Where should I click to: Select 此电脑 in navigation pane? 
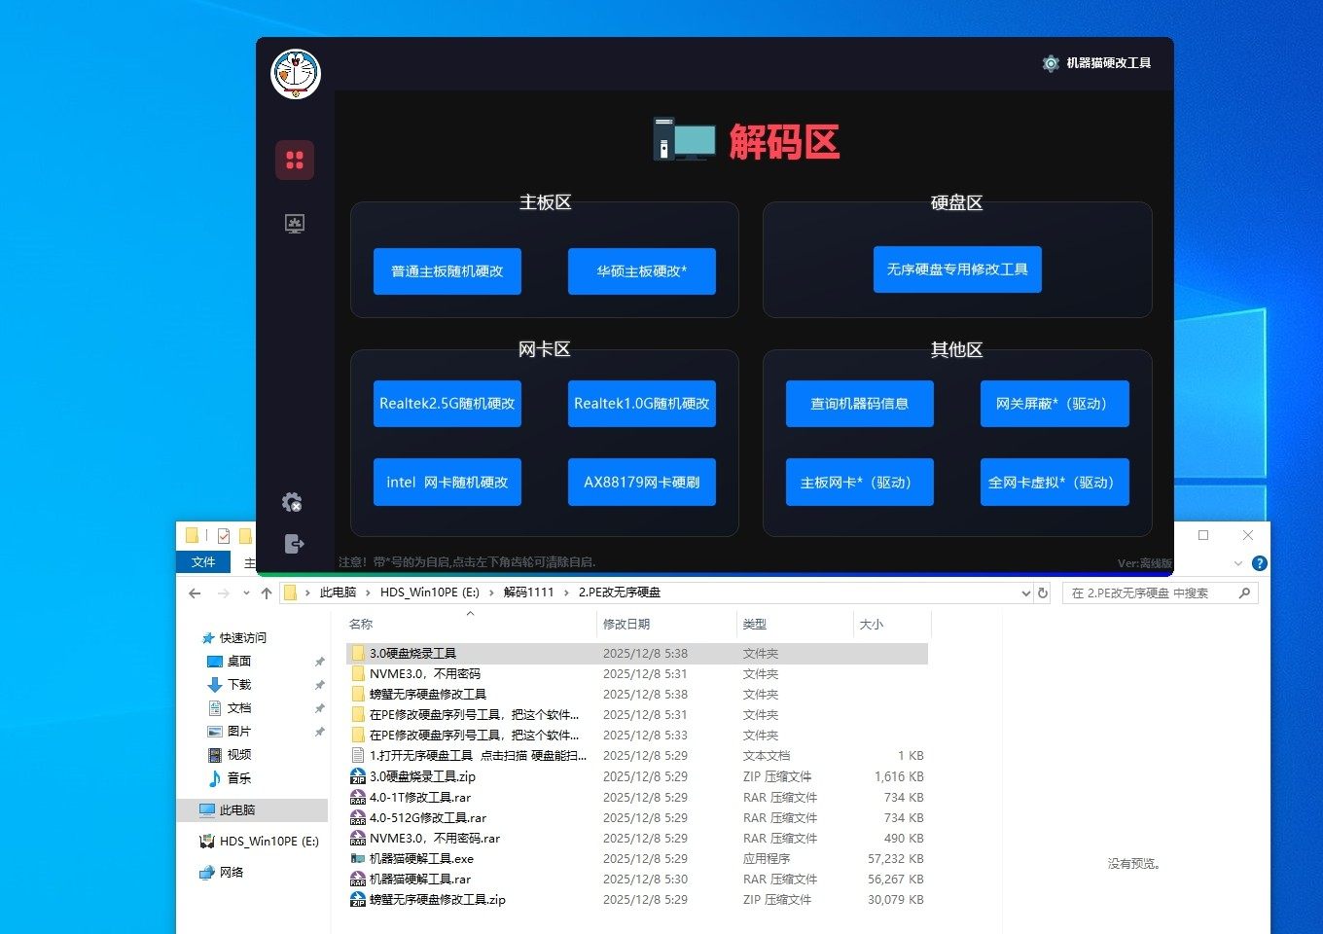[x=252, y=809]
